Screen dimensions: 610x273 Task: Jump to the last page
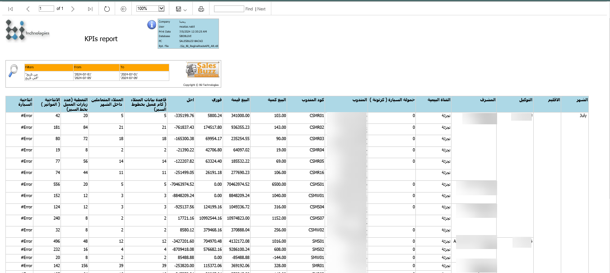tap(90, 9)
